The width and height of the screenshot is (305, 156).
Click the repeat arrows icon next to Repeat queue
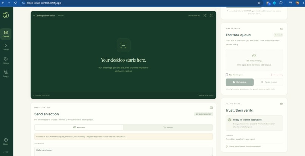tap(230, 75)
